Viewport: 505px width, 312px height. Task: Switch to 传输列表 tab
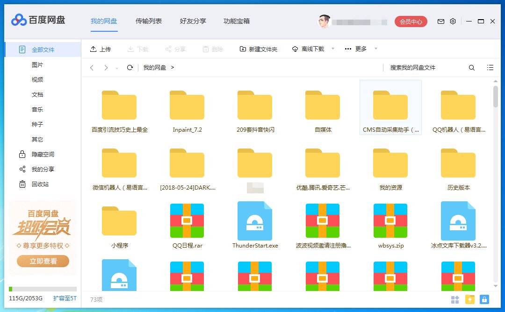[149, 21]
